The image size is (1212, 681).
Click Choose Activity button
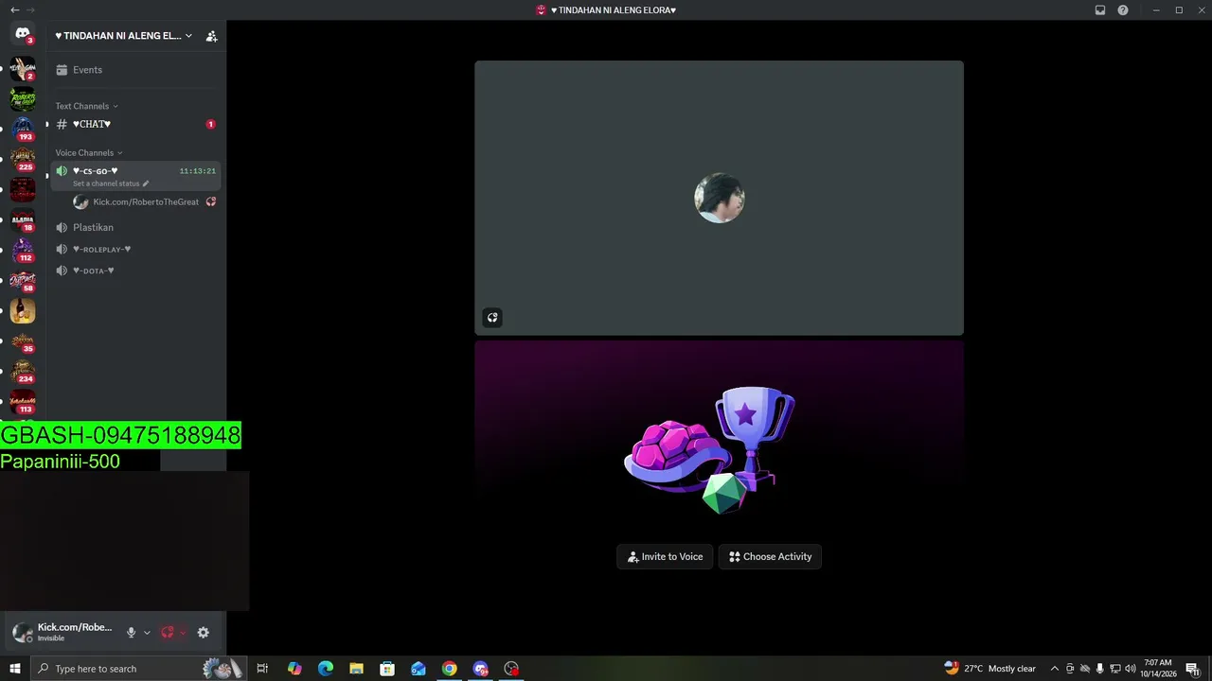pos(770,557)
